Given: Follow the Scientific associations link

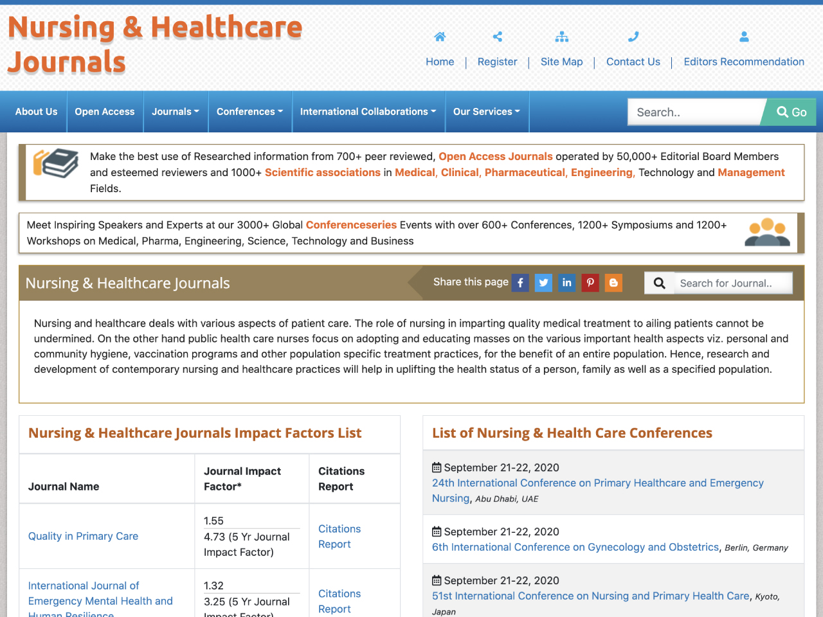Looking at the screenshot, I should tap(323, 172).
